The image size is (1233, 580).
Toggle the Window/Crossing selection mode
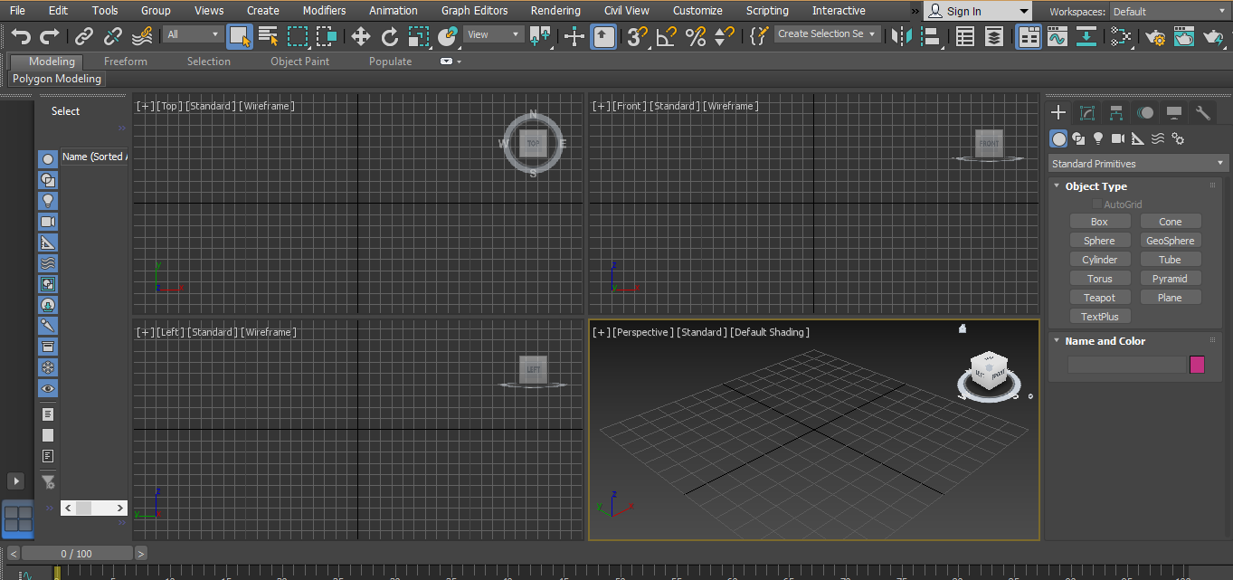coord(327,36)
